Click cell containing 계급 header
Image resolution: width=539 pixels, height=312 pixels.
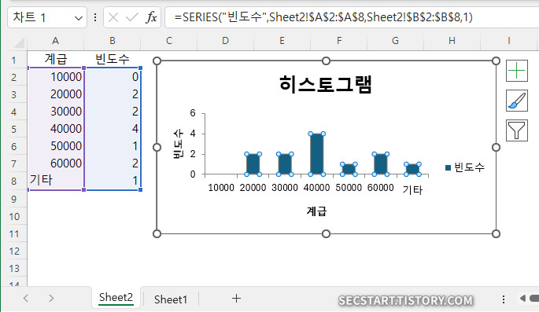pyautogui.click(x=55, y=60)
